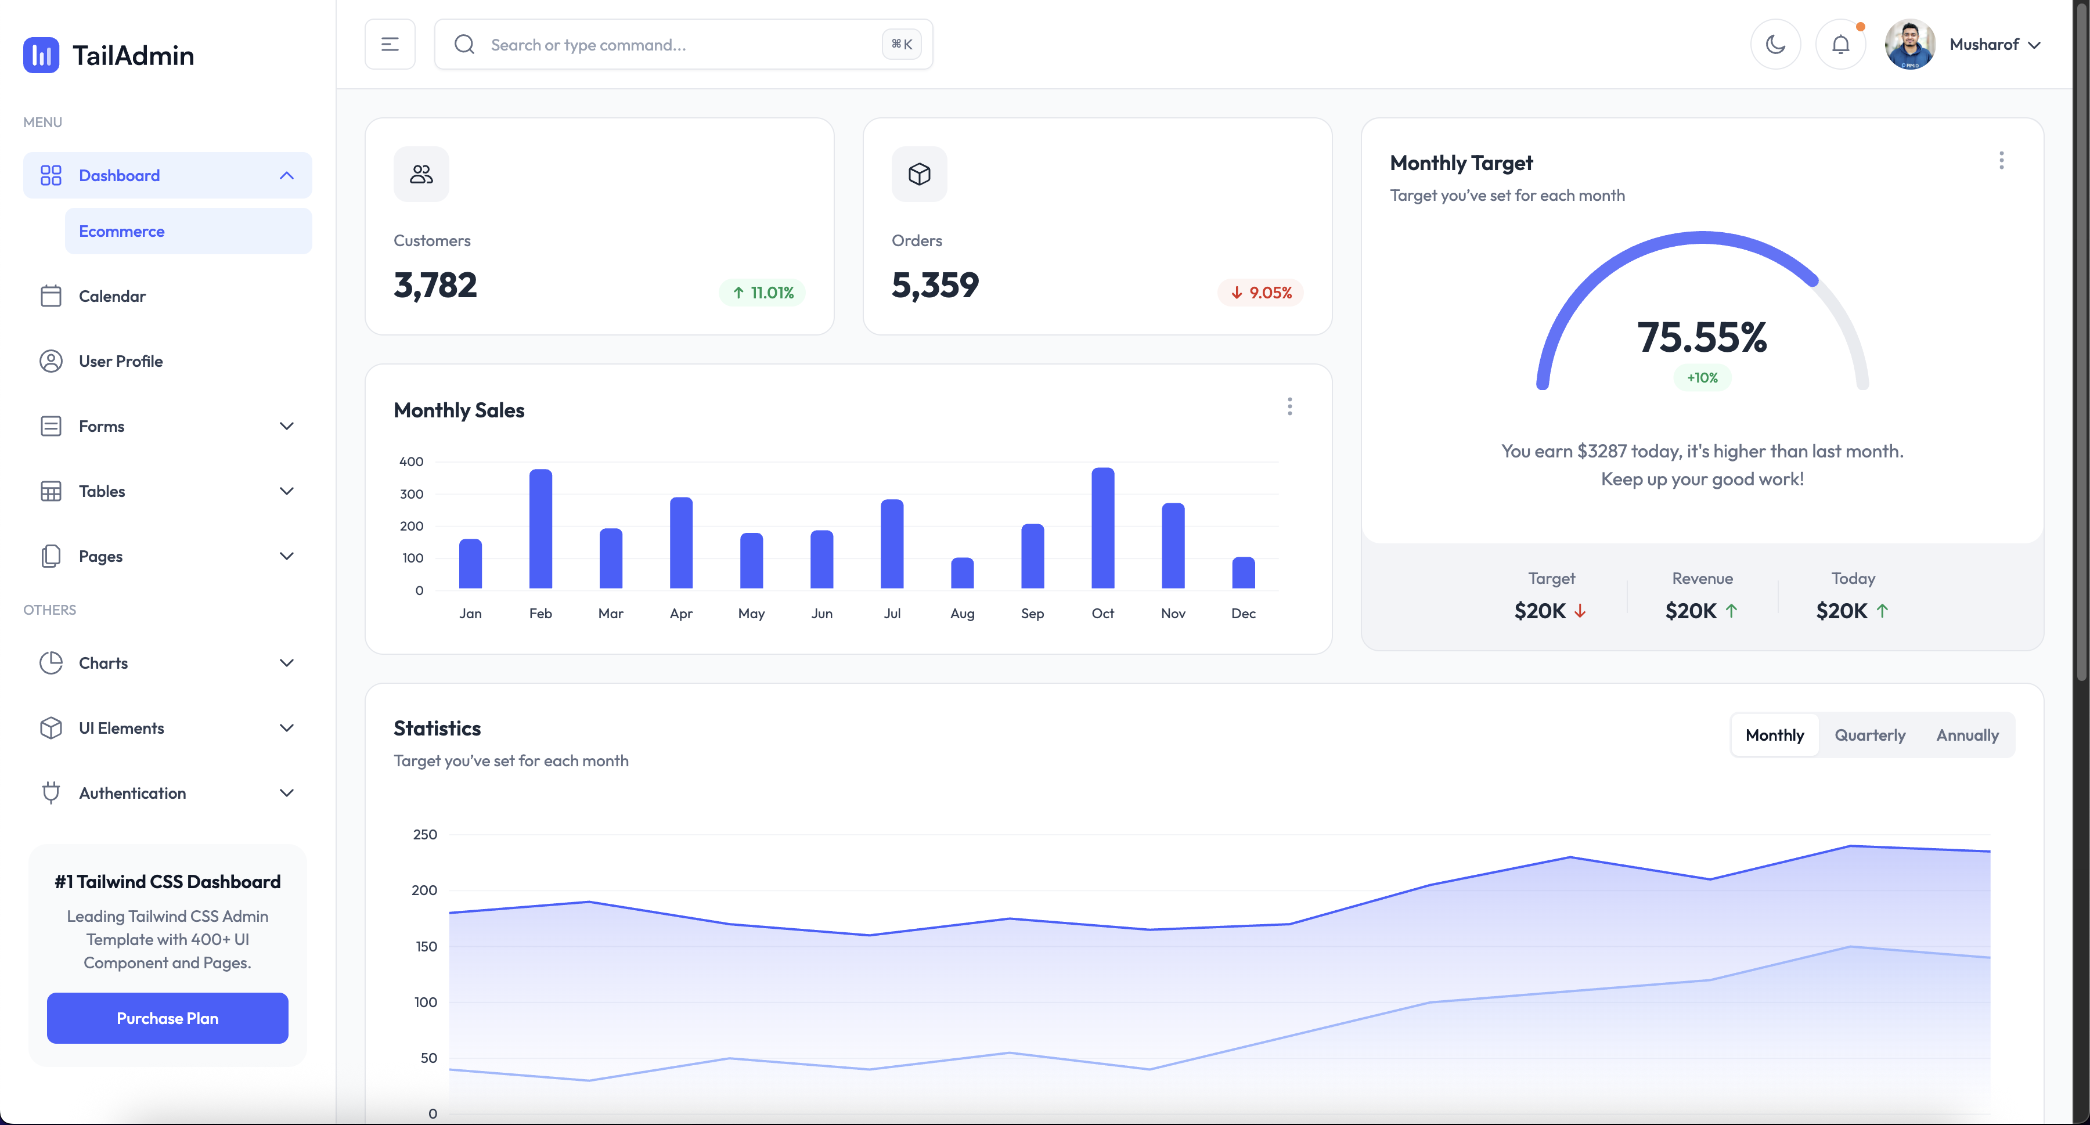Click the Orders value 5,359
This screenshot has width=2090, height=1125.
coord(935,286)
